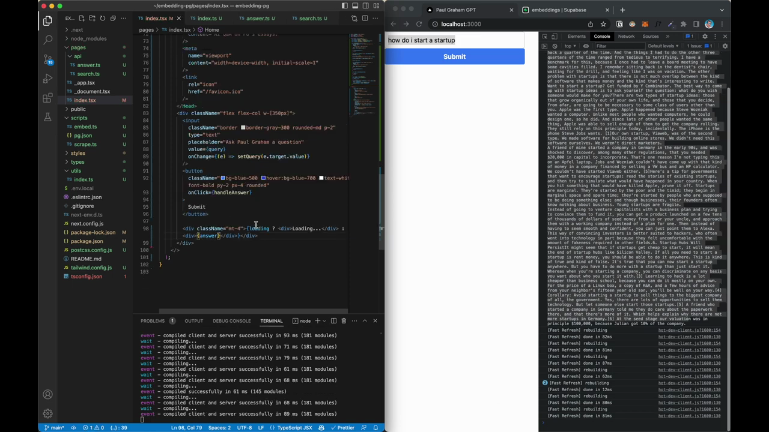Toggle the live expression eye icon in DevTools
769x432 pixels.
(586, 46)
